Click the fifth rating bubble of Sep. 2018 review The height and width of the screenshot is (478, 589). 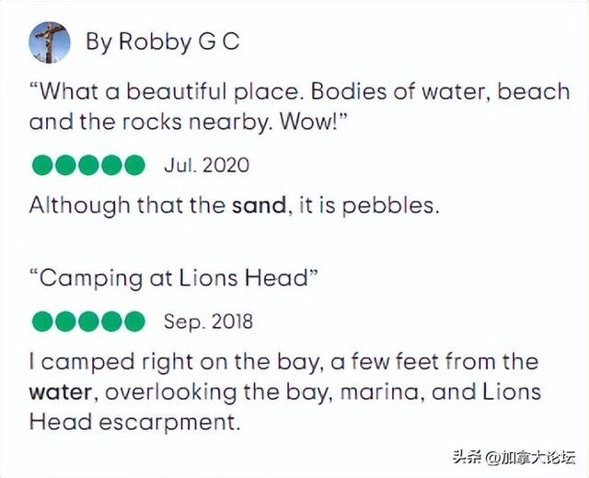tap(134, 321)
